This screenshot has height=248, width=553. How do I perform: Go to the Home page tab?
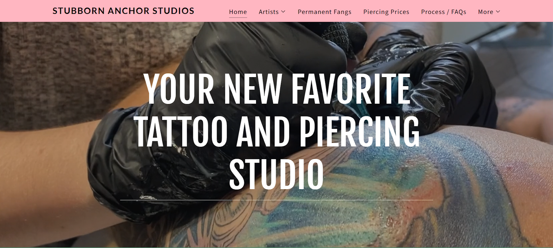[x=238, y=12]
